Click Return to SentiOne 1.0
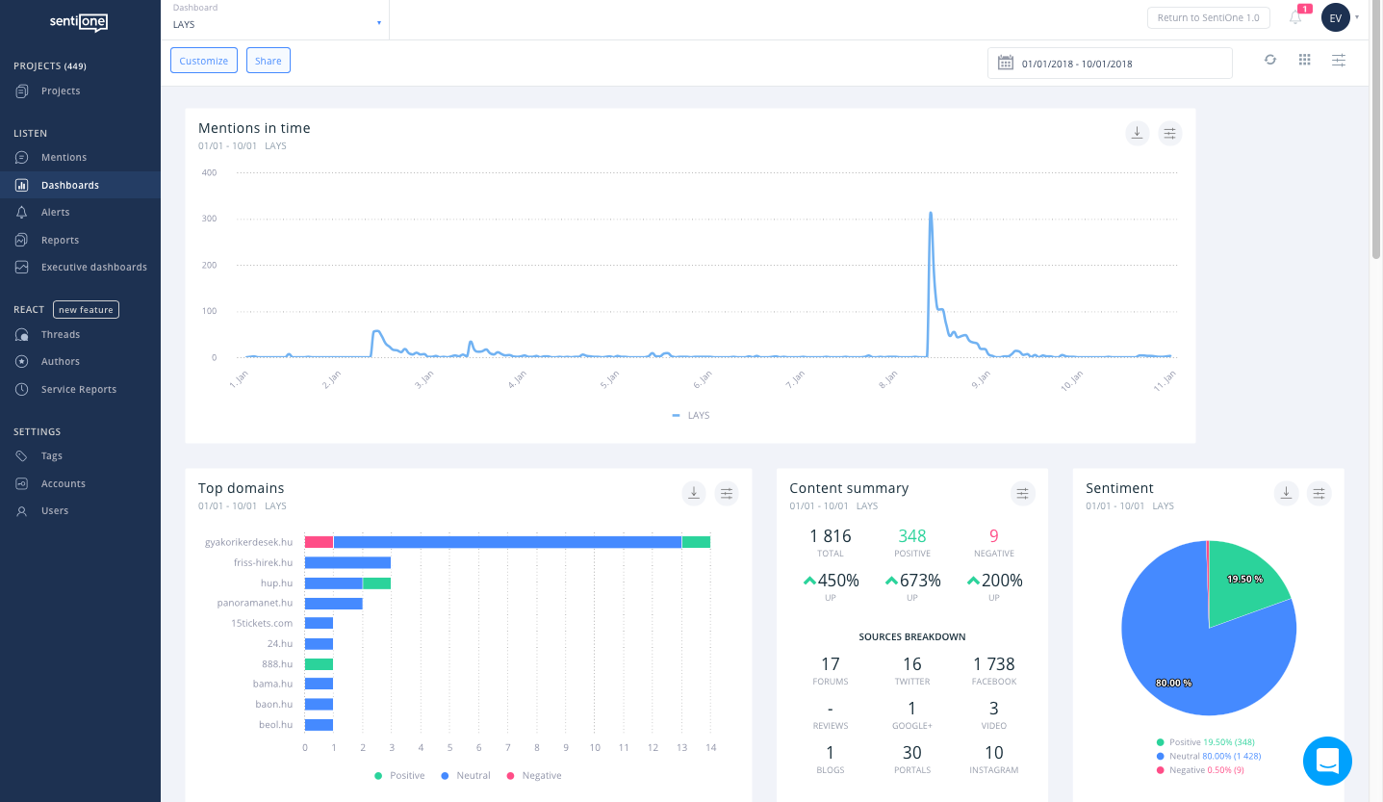 (1208, 17)
